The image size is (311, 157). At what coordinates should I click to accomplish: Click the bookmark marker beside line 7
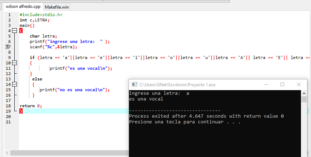pyautogui.click(x=8, y=47)
